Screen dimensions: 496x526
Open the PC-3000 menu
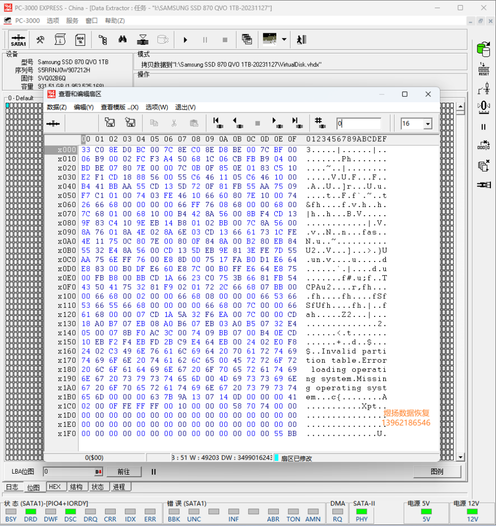click(27, 21)
